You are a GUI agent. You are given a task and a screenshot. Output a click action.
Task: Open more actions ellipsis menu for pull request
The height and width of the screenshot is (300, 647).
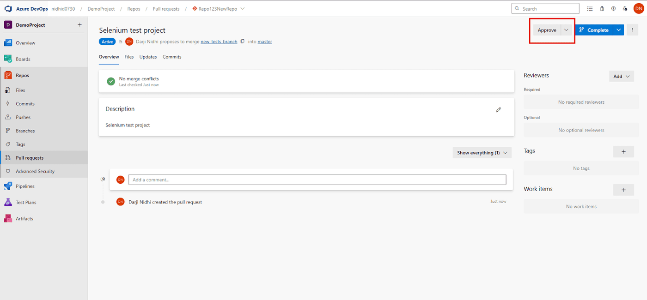[x=633, y=30]
